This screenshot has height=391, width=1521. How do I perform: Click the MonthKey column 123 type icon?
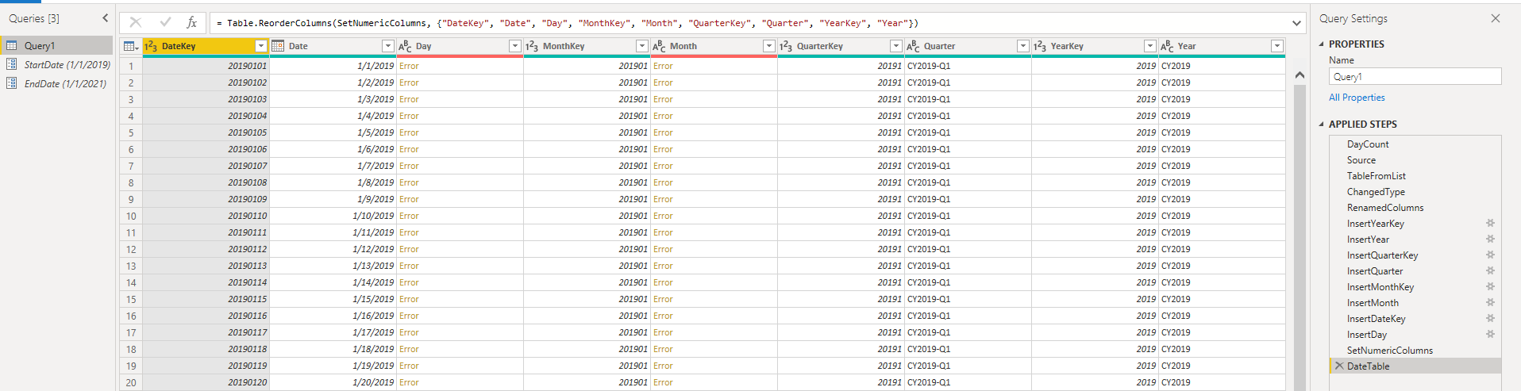532,46
